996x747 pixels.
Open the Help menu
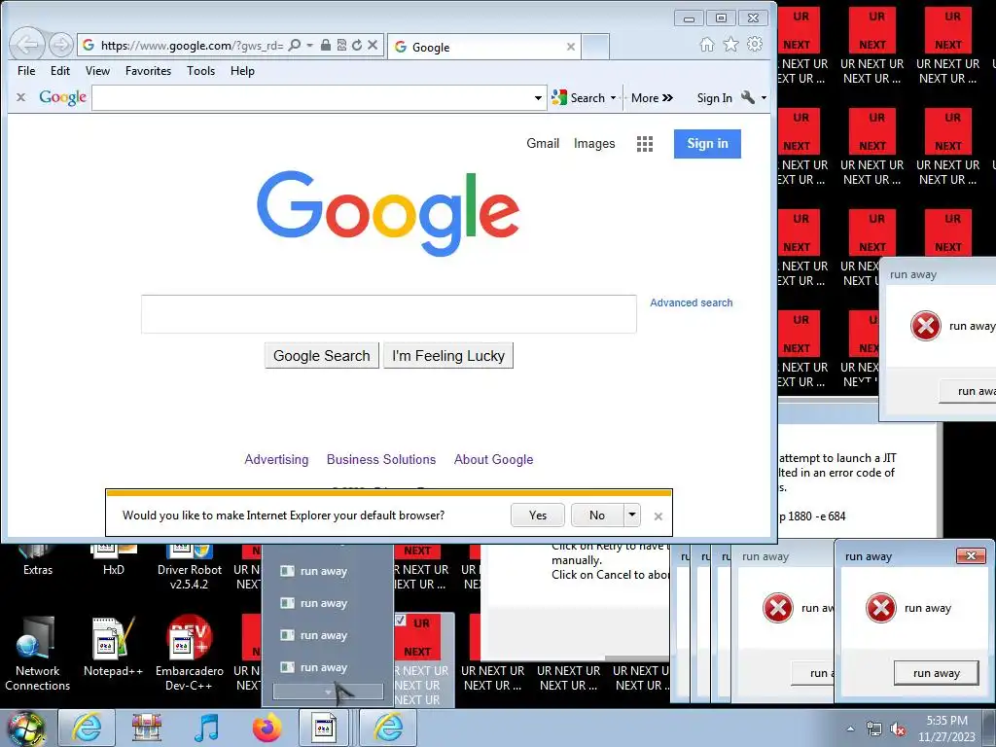pos(242,70)
